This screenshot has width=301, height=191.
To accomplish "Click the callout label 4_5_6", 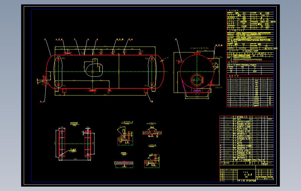I will coord(59,40).
